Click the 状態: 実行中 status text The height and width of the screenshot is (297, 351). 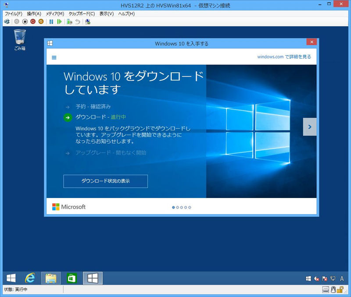click(16, 290)
